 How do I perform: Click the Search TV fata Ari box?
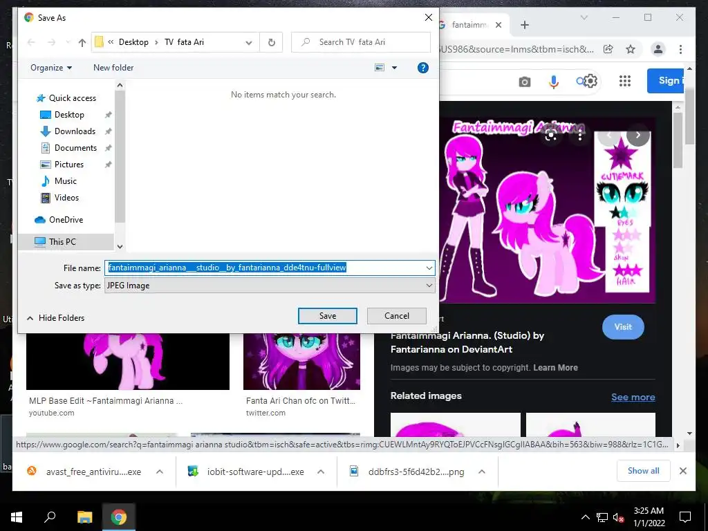click(x=361, y=42)
